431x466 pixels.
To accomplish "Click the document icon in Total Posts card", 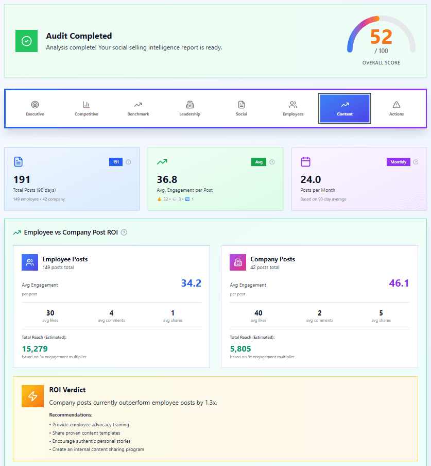I will point(19,162).
